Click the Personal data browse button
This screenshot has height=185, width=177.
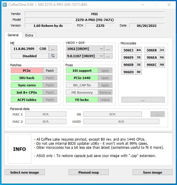click(x=157, y=114)
